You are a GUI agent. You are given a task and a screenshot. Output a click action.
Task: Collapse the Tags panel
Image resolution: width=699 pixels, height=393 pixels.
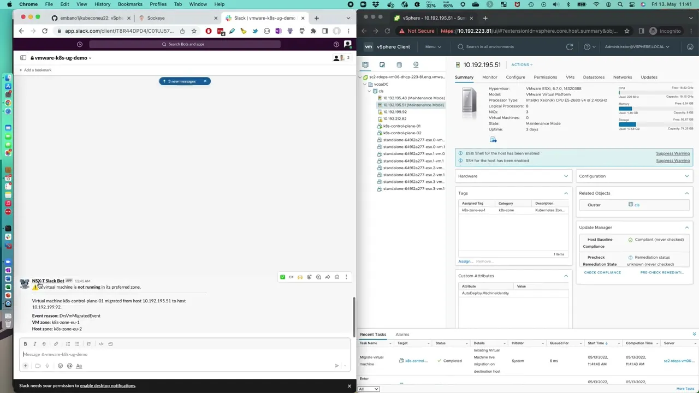click(566, 193)
